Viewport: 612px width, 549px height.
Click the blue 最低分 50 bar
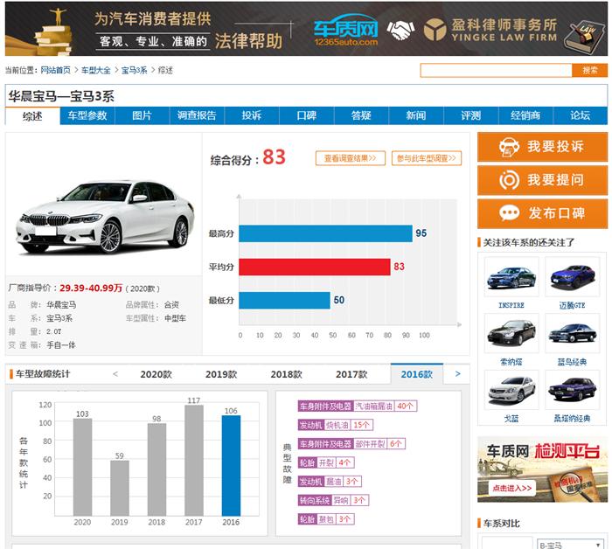284,301
